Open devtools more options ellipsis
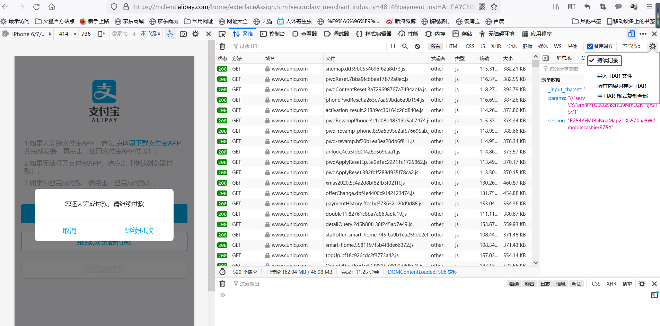Screen dimensions: 660x326 pos(643,34)
